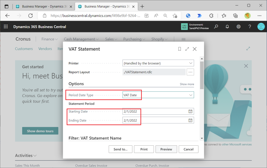
Task: Expand the Purchasing menu
Action: point(134,39)
